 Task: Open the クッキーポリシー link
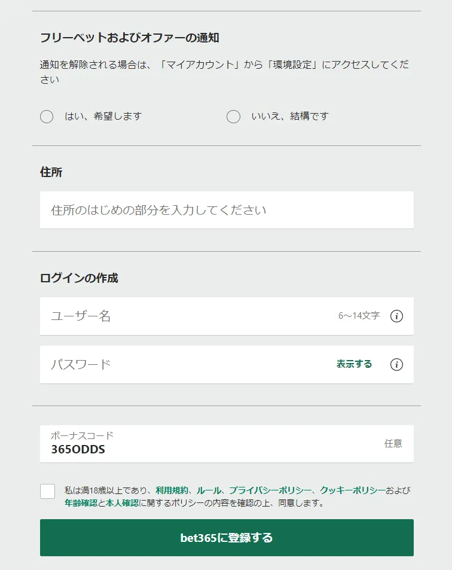coord(352,490)
